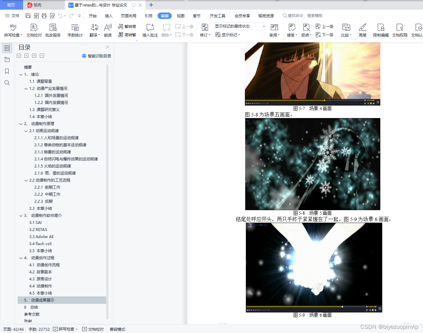
Task: Collapse the 1. 绪论 outline section
Action: (x=21, y=74)
